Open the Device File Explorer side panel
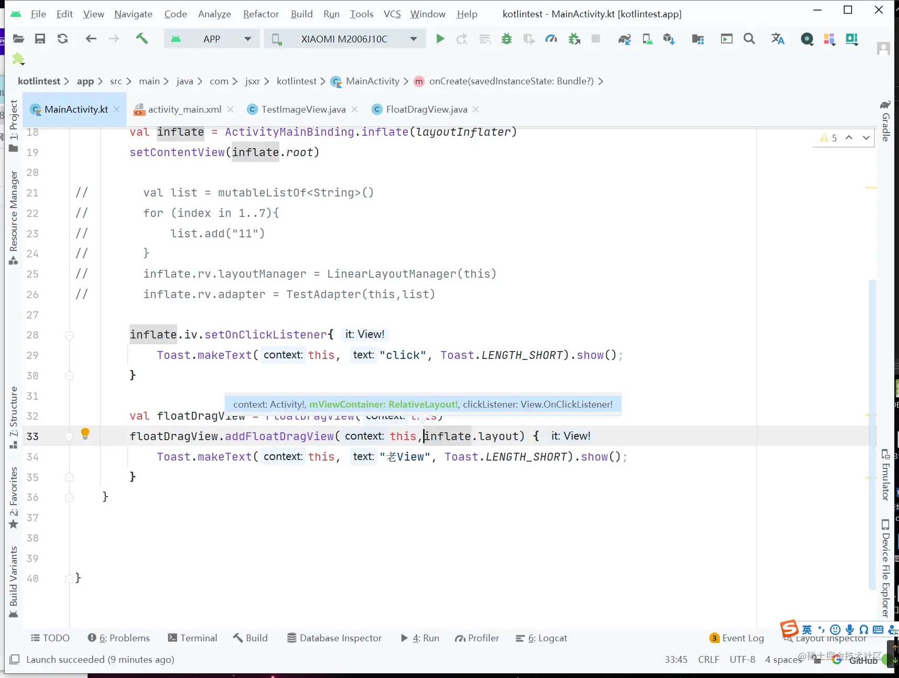The height and width of the screenshot is (678, 899). pos(885,568)
